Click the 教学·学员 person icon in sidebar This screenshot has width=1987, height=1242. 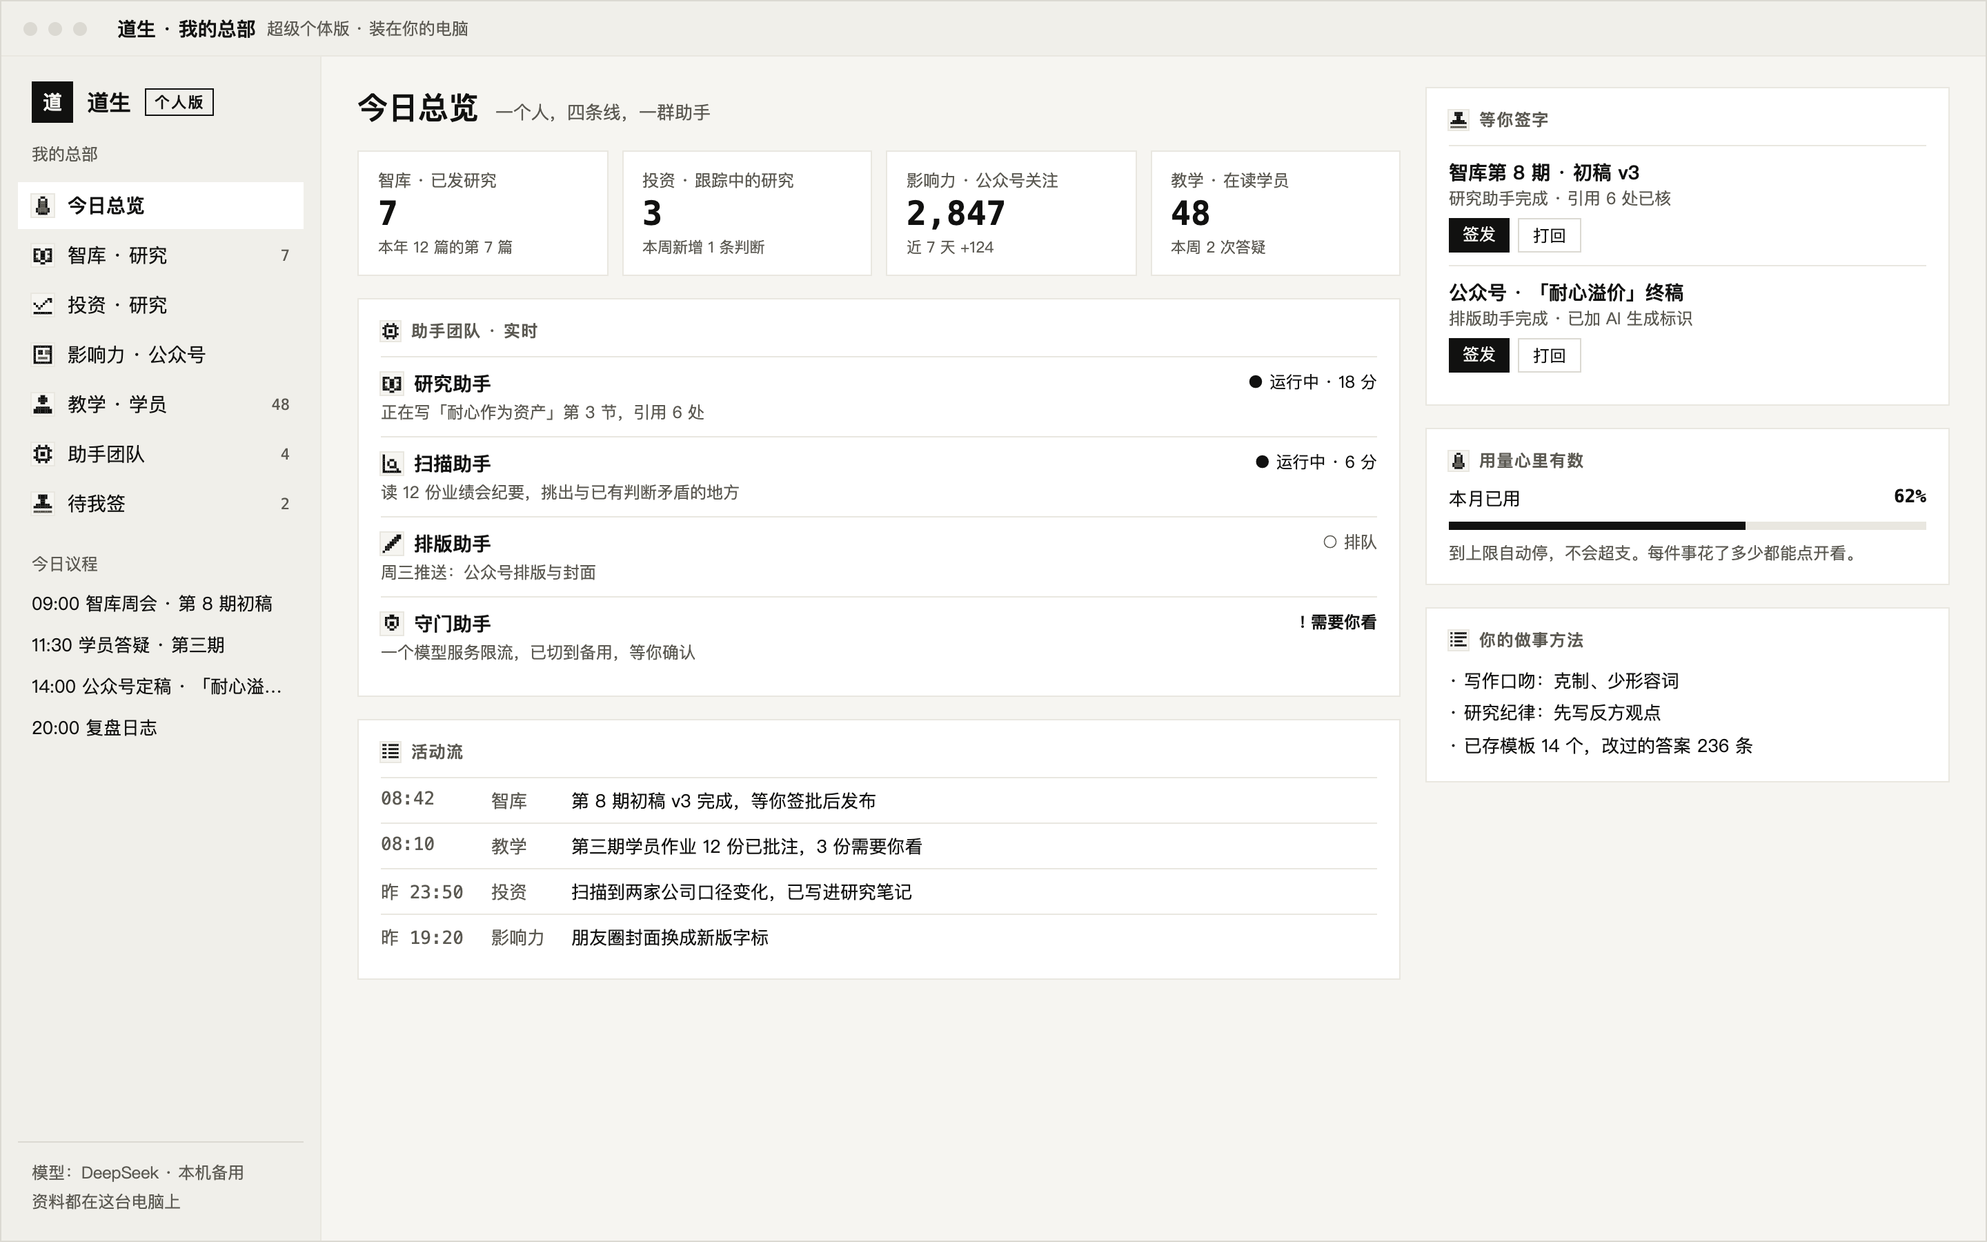pos(43,404)
